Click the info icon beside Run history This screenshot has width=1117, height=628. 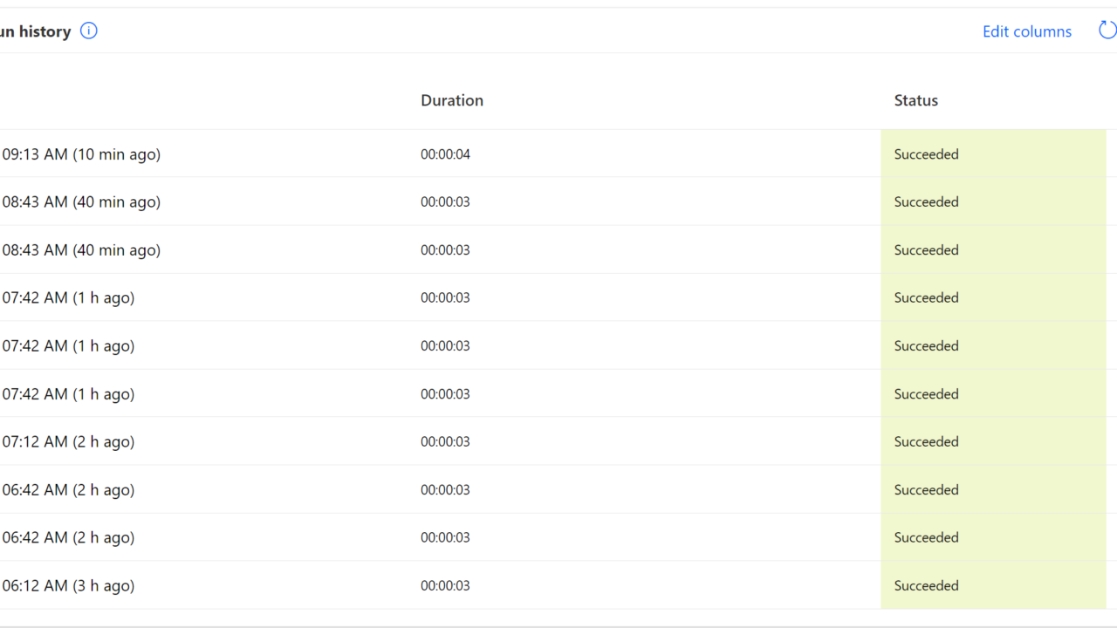click(89, 31)
